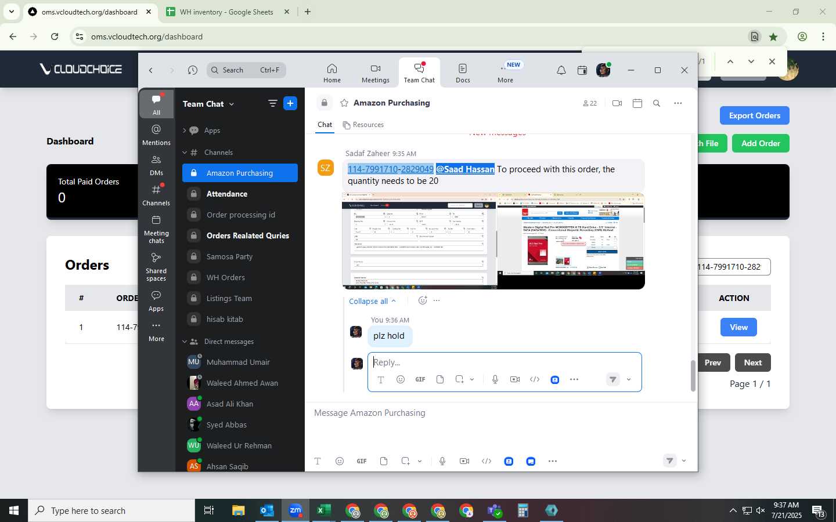Screen dimensions: 836x522
Task: Open Apps icon in left sidebar
Action: point(156,301)
